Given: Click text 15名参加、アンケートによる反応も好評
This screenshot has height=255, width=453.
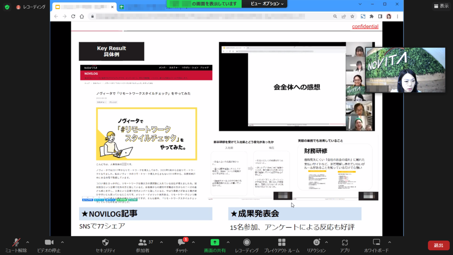Looking at the screenshot, I should (292, 227).
